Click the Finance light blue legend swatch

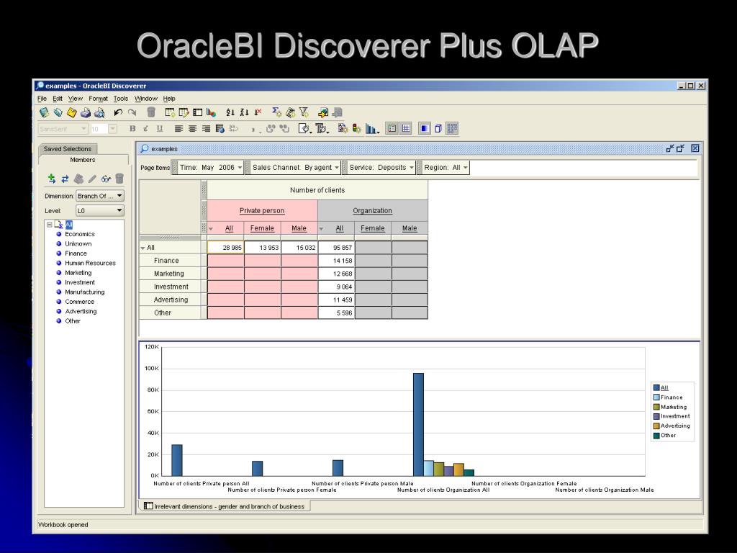(656, 397)
